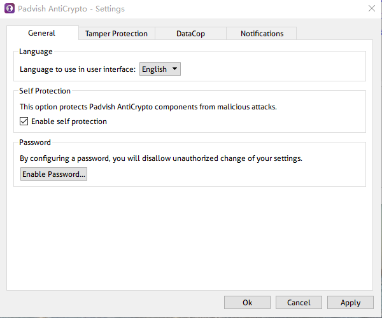Open the DataCop tab
Viewport: 382px width, 318px height.
(190, 34)
